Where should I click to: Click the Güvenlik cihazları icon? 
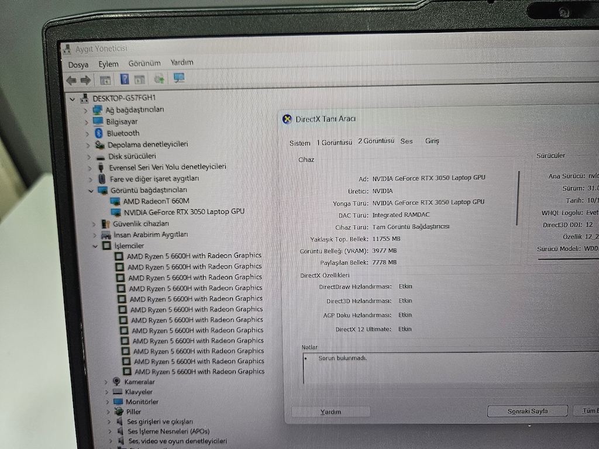pos(105,224)
